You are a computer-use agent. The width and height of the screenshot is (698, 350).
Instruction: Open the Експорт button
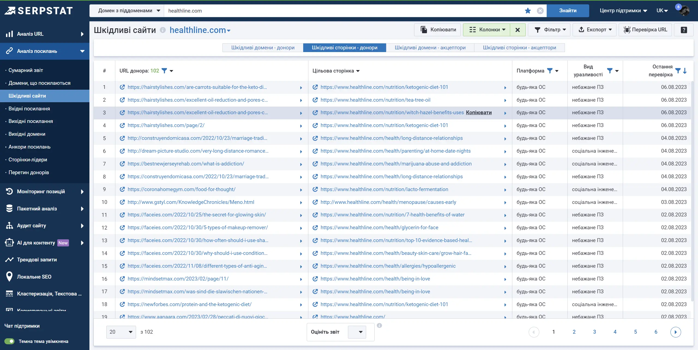tap(594, 30)
